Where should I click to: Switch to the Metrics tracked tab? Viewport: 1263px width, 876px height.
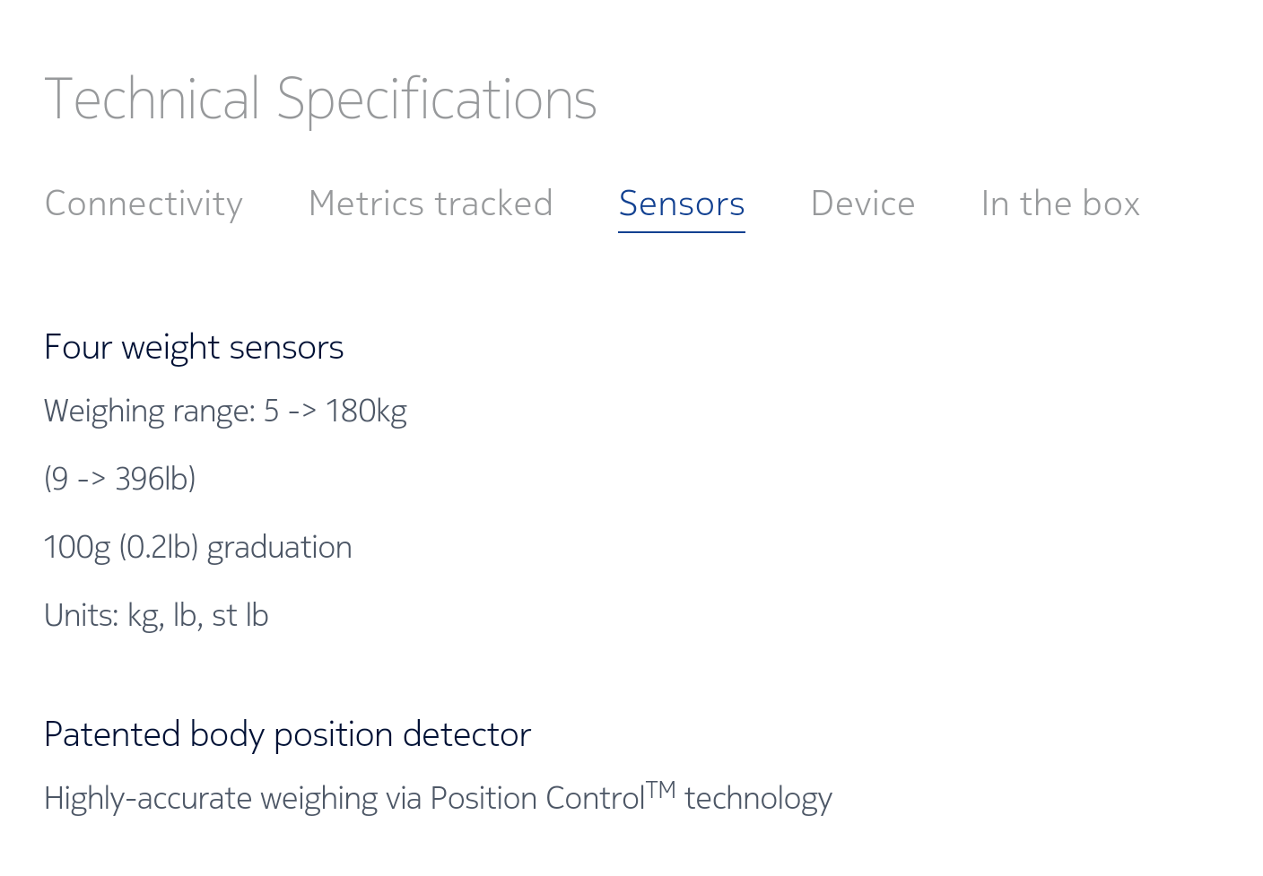(x=431, y=204)
